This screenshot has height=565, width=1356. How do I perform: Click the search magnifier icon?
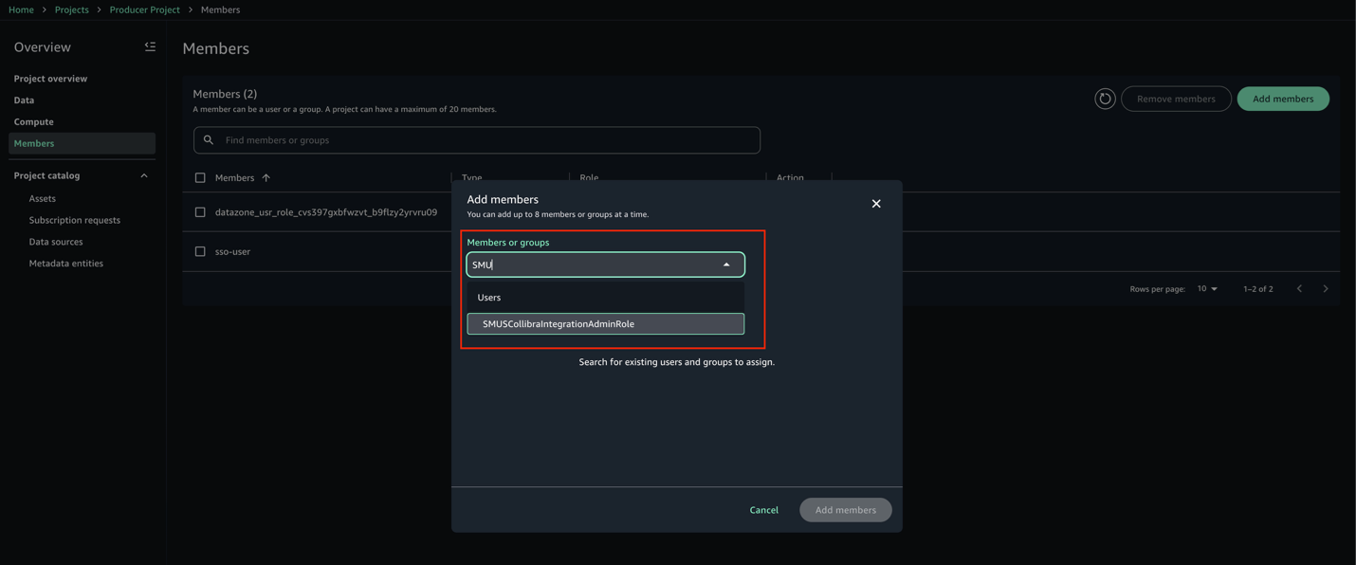(x=209, y=140)
